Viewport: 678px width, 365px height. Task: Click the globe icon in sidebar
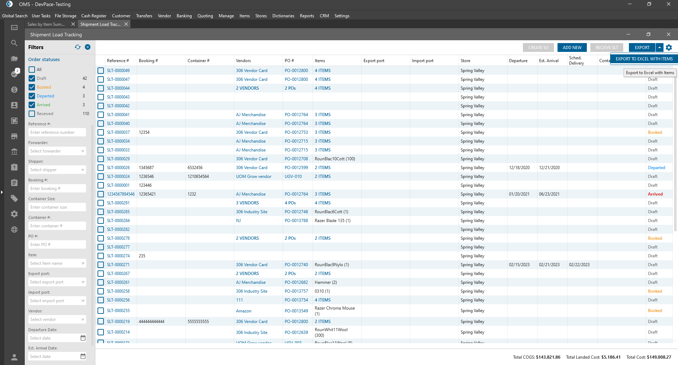(x=14, y=229)
